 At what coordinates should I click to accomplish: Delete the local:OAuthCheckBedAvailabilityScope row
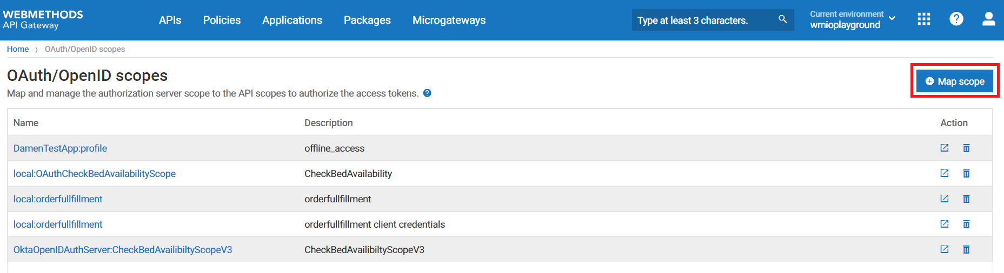(966, 173)
